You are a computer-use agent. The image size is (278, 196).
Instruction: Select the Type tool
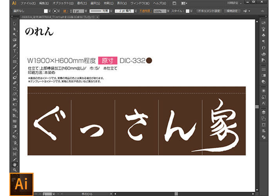click(14, 51)
